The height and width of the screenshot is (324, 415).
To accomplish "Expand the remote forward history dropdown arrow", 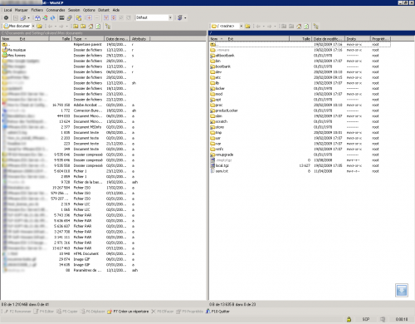I will click(x=275, y=27).
